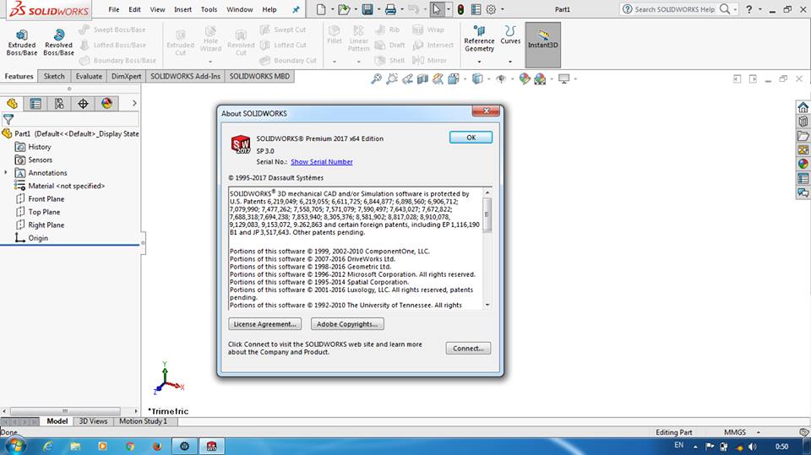This screenshot has height=455, width=811.
Task: Open the Windows Start button
Action: (x=14, y=446)
